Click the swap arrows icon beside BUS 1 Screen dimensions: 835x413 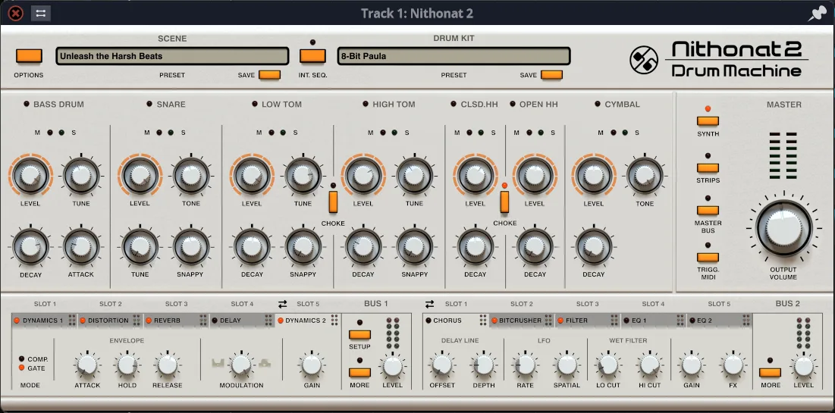[283, 304]
